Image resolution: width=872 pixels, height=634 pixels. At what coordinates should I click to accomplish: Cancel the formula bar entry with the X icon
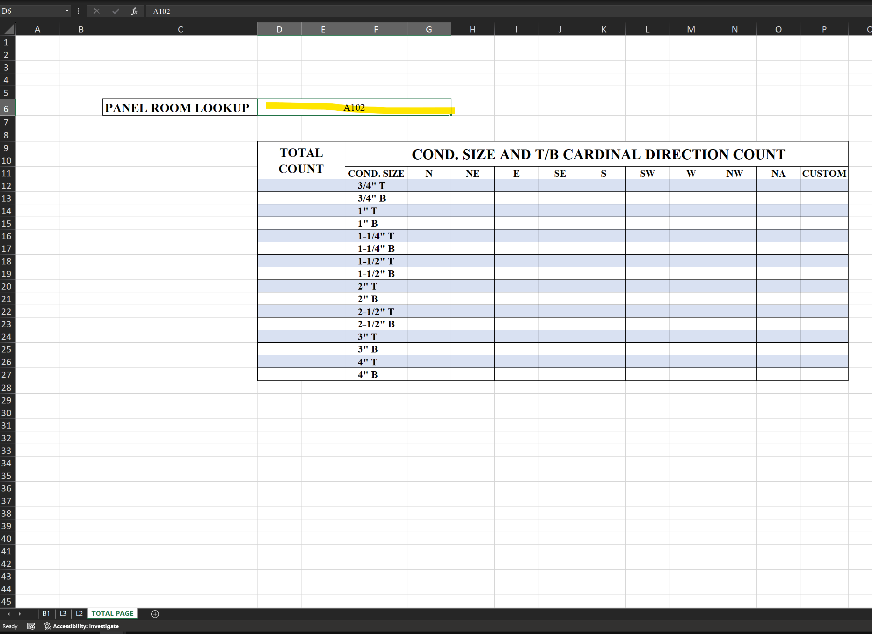pos(96,11)
